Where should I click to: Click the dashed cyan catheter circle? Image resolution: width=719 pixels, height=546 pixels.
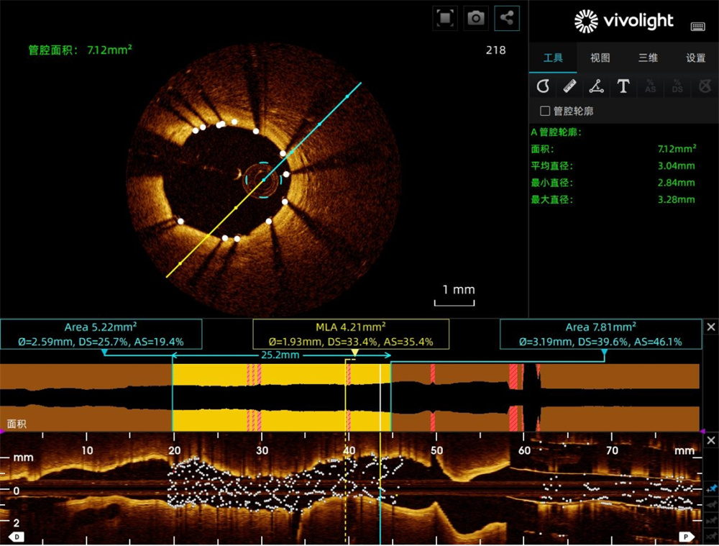tap(263, 180)
